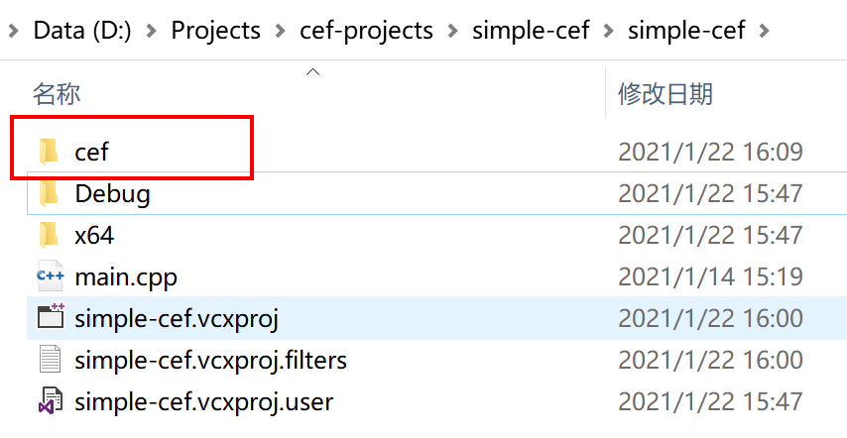
Task: Click the vcxproj.user Visual Studio icon
Action: [51, 401]
